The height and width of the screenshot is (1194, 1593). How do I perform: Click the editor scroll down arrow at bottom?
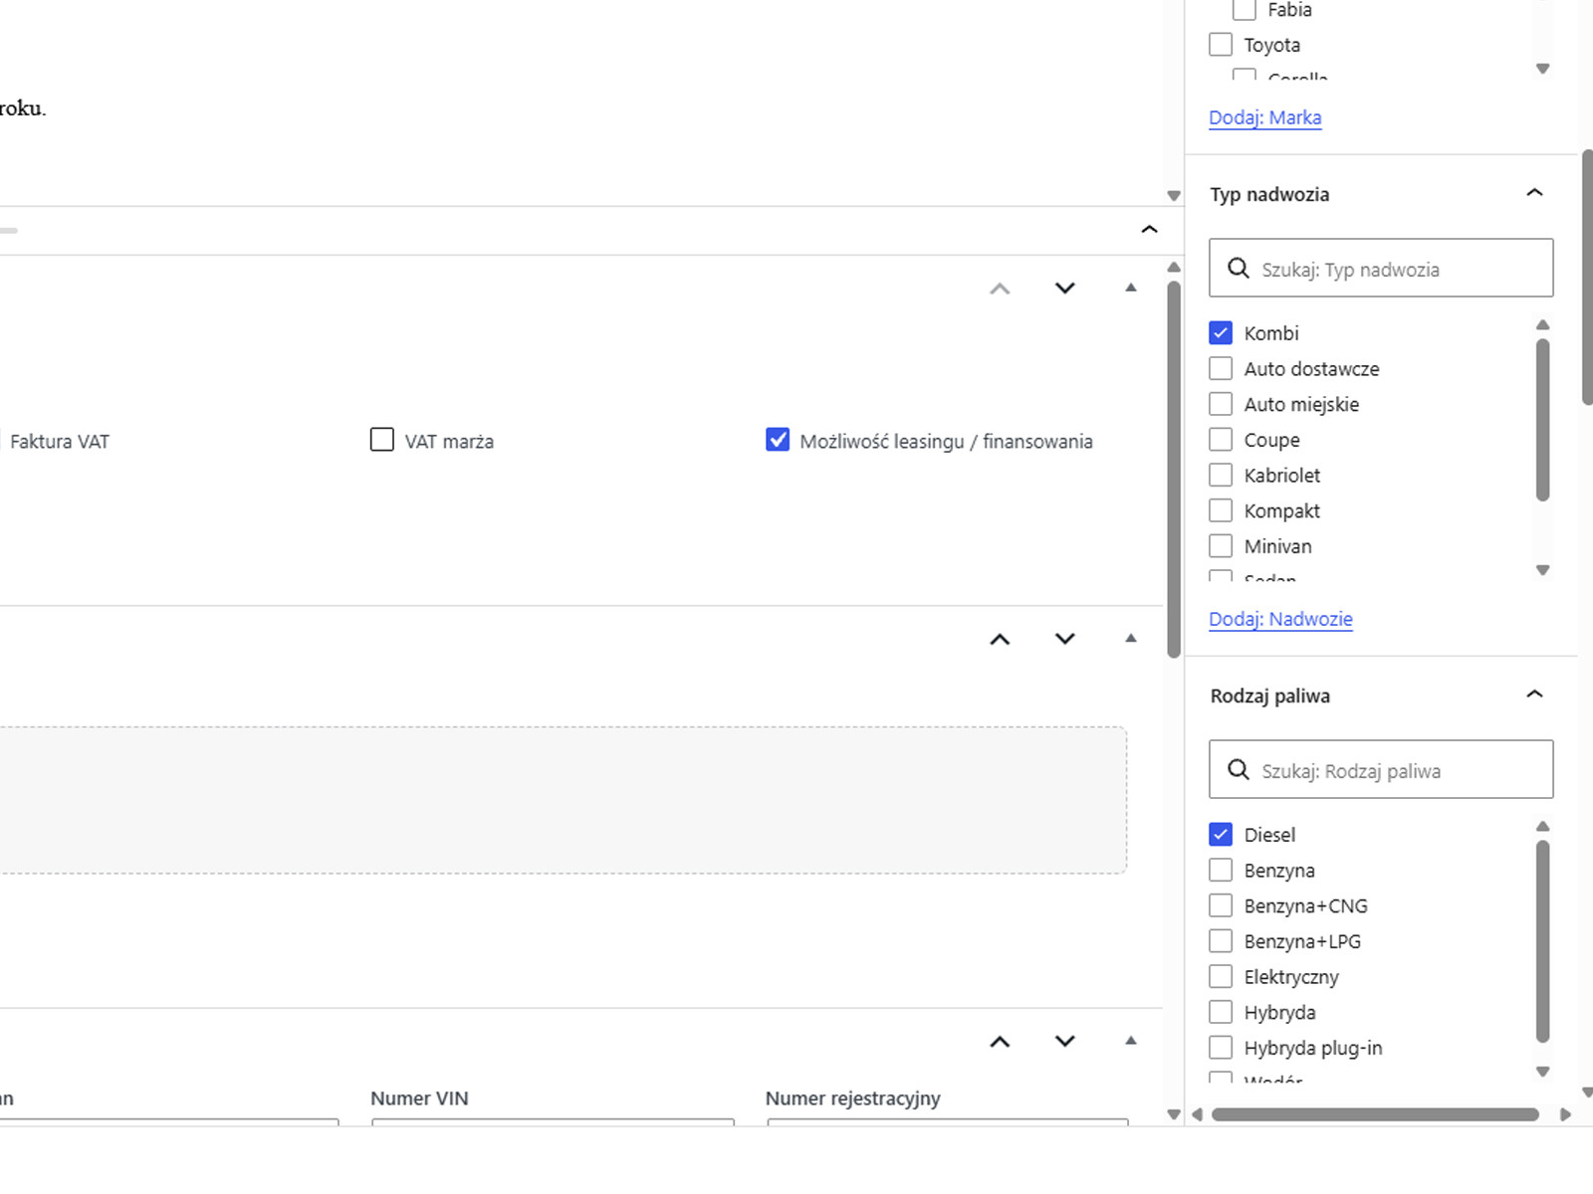1174,1114
